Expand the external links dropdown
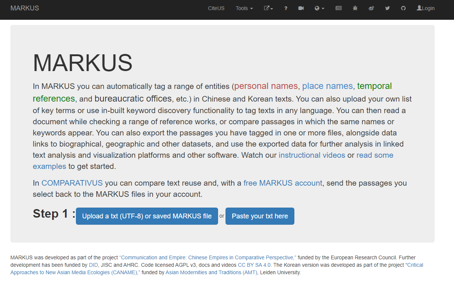The width and height of the screenshot is (454, 282). click(x=268, y=8)
